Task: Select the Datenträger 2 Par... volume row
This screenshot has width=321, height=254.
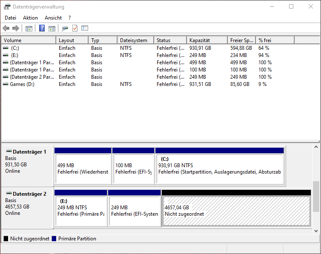Action: tap(148, 77)
